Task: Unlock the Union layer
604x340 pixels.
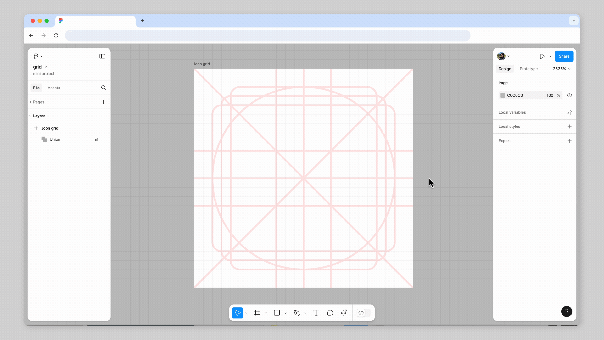Action: pos(97,139)
